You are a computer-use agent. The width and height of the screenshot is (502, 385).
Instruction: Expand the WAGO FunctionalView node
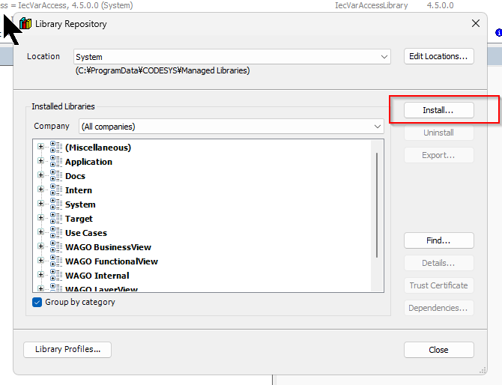coord(40,260)
